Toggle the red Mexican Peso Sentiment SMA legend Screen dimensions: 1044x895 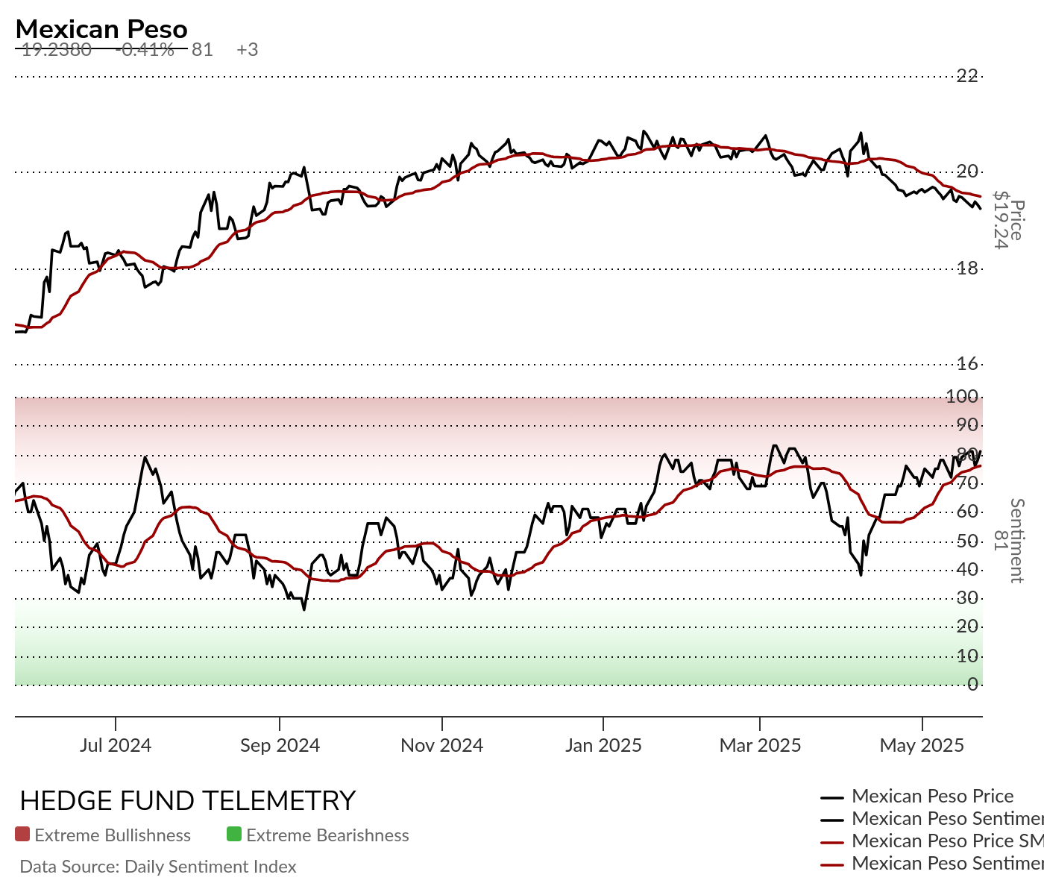point(932,864)
